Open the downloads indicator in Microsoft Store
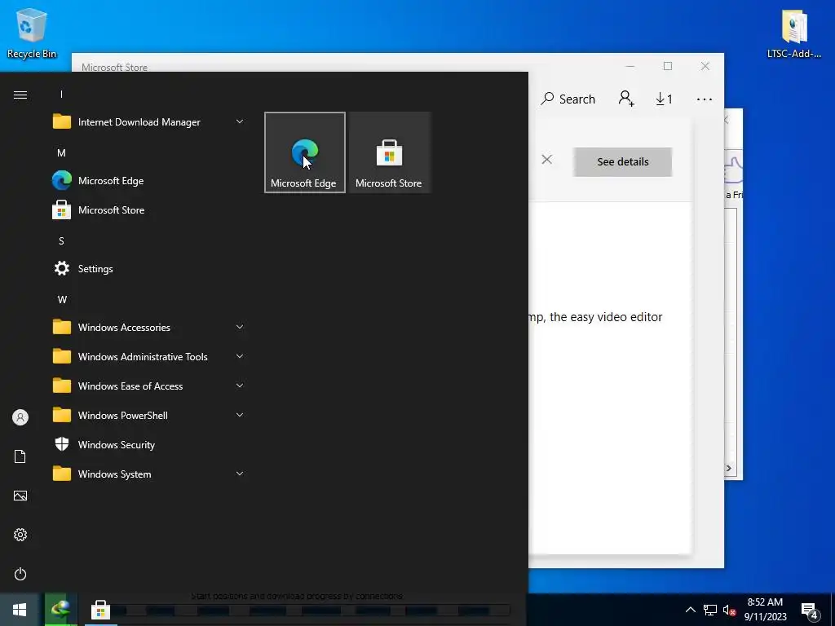The width and height of the screenshot is (835, 626). click(x=664, y=99)
